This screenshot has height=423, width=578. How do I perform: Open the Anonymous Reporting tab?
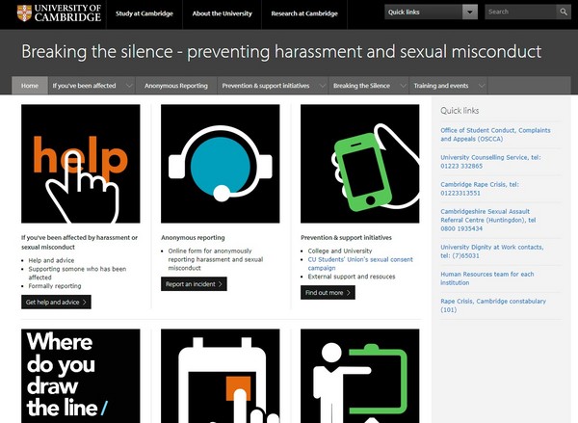[x=176, y=86]
